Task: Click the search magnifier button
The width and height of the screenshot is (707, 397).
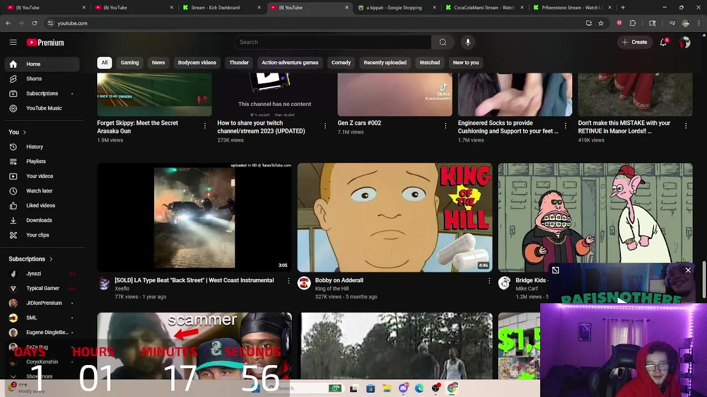Action: tap(442, 42)
